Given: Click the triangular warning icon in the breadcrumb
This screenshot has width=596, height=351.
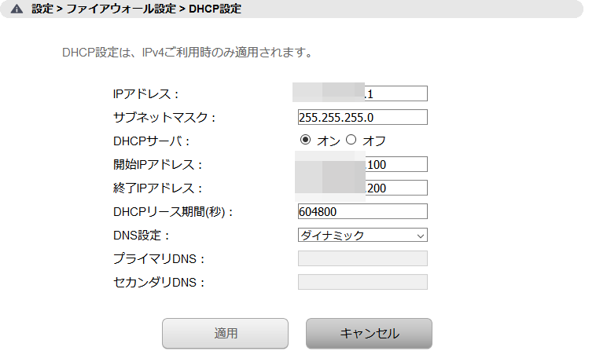Looking at the screenshot, I should 17,9.
